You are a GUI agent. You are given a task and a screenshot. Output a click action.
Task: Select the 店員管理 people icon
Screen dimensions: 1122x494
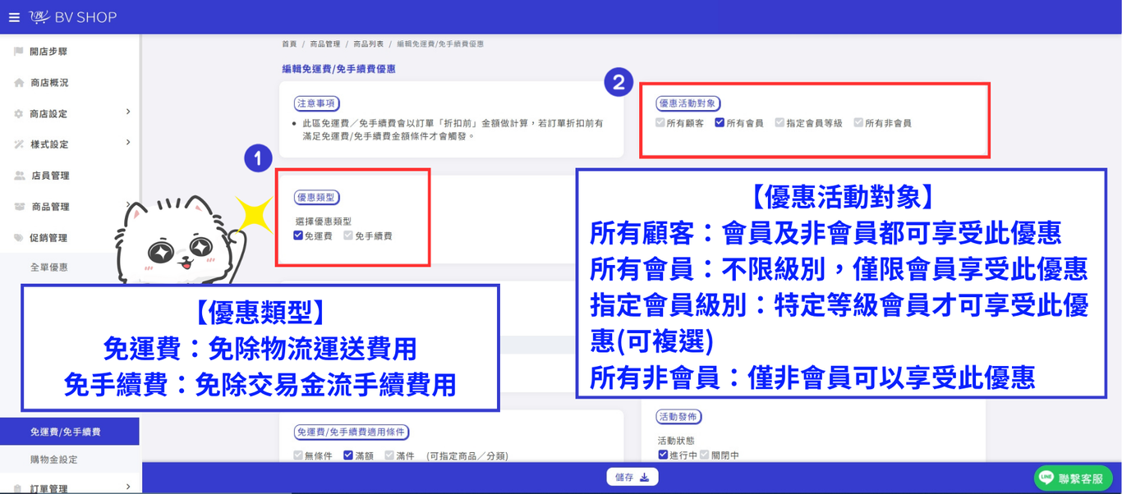pyautogui.click(x=19, y=176)
